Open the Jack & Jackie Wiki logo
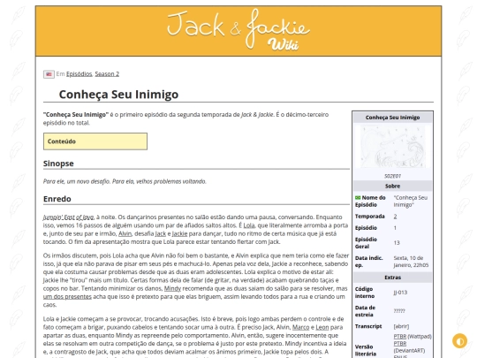The height and width of the screenshot is (358, 477). coord(238,30)
